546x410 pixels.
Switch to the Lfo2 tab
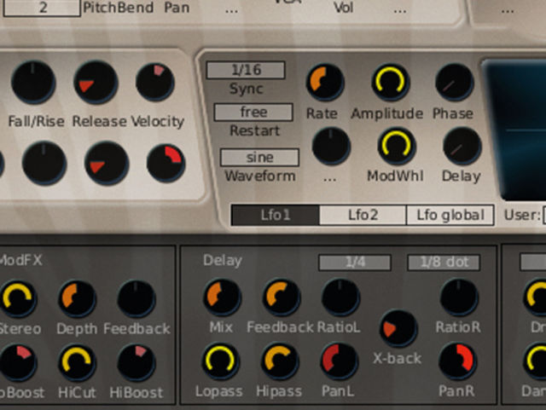(363, 215)
